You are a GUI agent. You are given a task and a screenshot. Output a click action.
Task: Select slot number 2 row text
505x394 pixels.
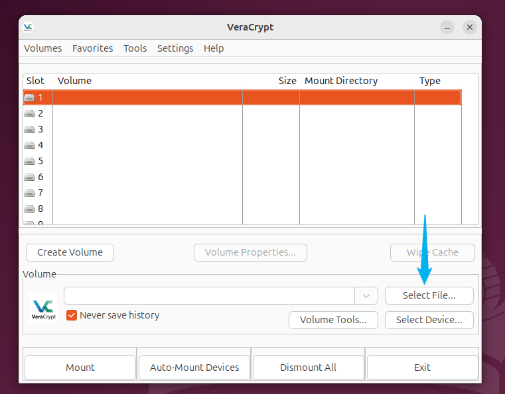coord(40,113)
